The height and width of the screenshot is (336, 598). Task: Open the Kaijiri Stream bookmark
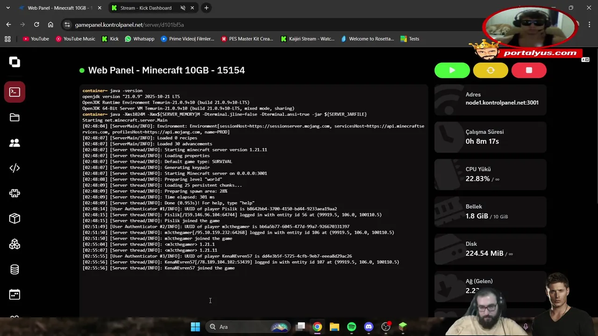307,39
